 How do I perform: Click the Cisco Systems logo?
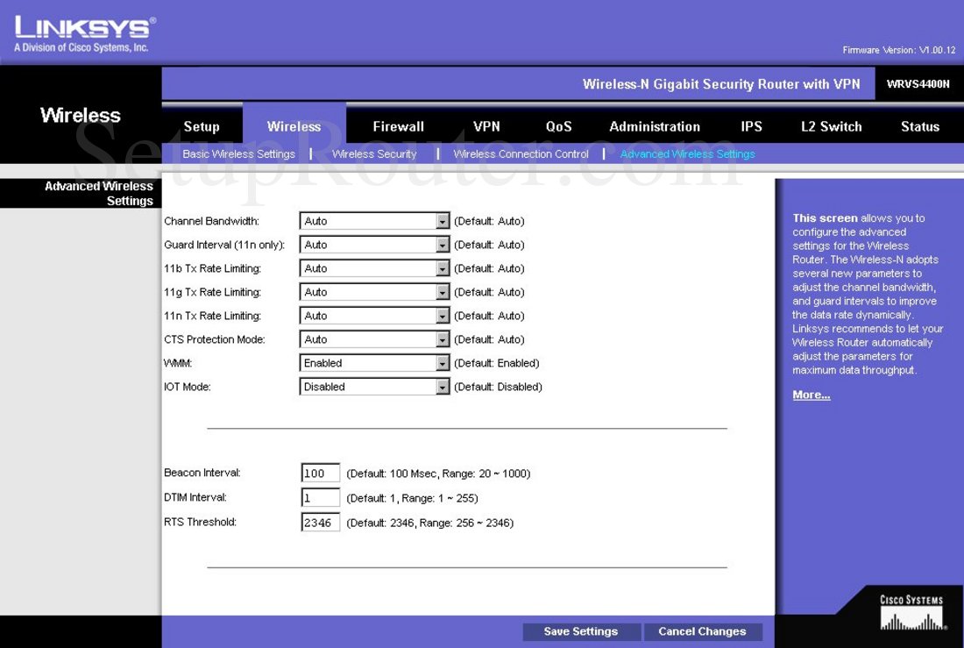pos(911,609)
